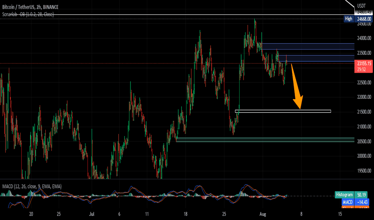The image size is (374, 220).
Task: Click the 21000.00 price axis label
Action: point(364,126)
